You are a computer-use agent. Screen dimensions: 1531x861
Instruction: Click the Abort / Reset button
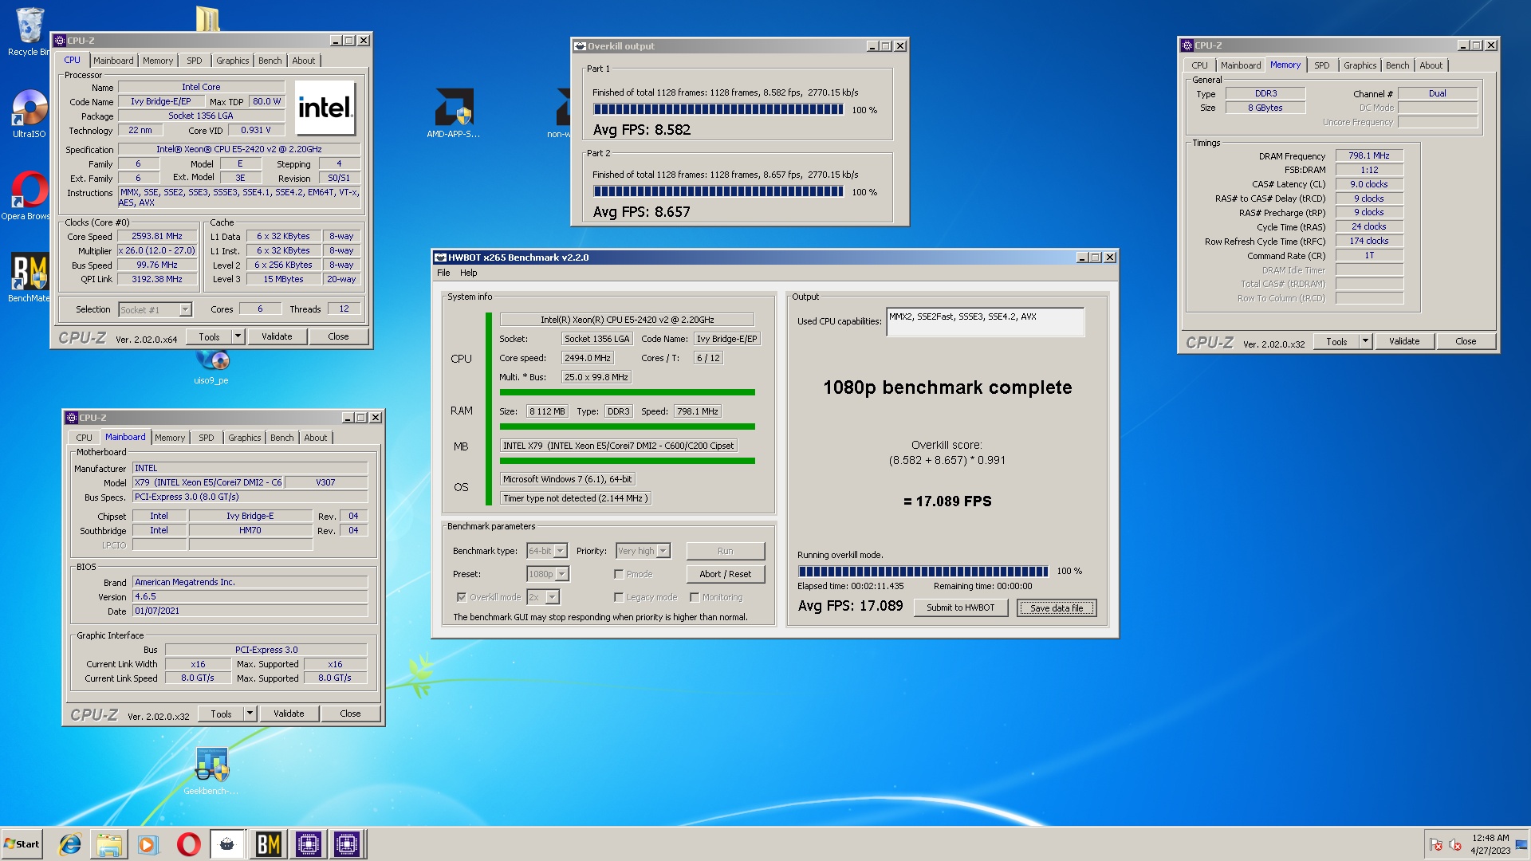(725, 574)
